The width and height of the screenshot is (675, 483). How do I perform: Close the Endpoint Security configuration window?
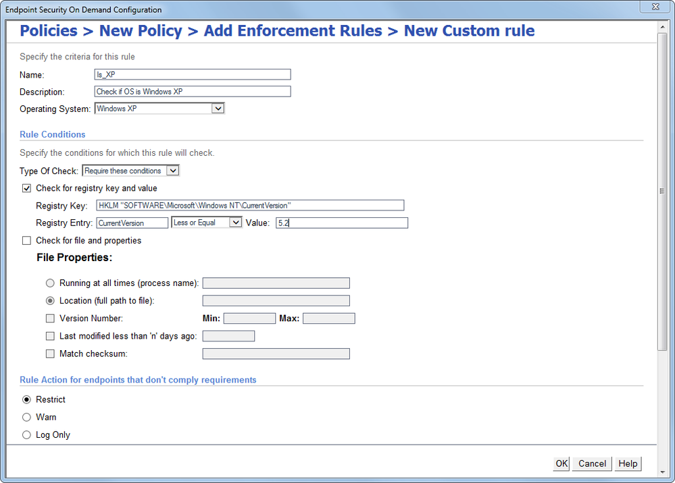click(655, 7)
